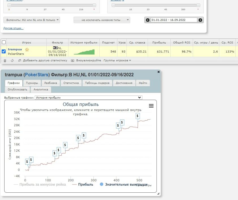Switch to the Статистика tab
This screenshot has width=238, height=200.
[71, 83]
